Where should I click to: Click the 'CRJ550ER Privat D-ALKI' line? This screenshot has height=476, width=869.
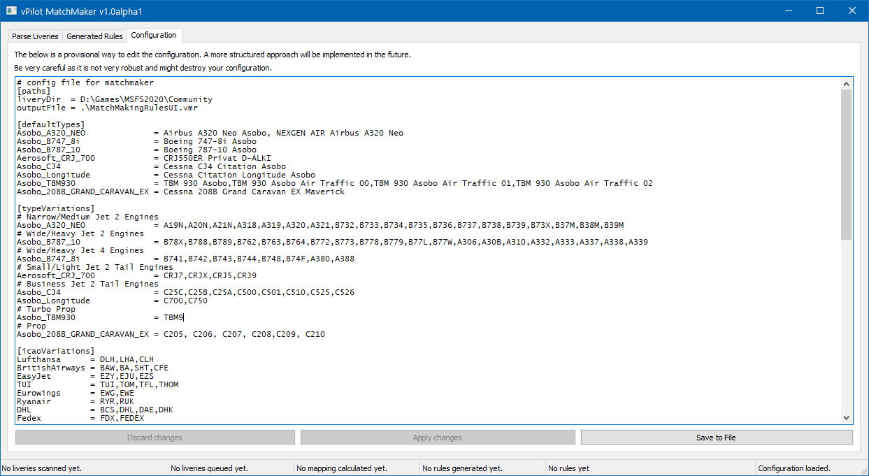click(x=144, y=158)
